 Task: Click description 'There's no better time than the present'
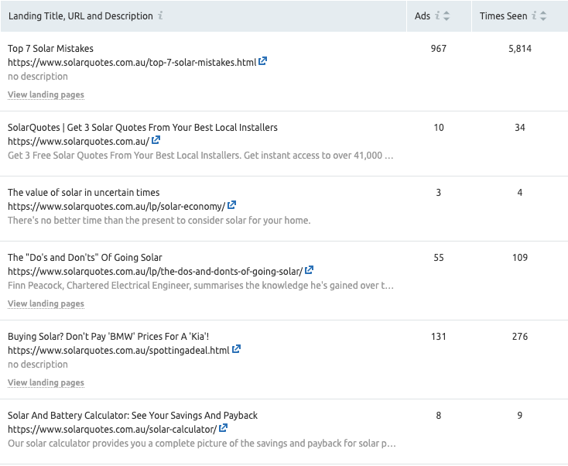click(159, 221)
